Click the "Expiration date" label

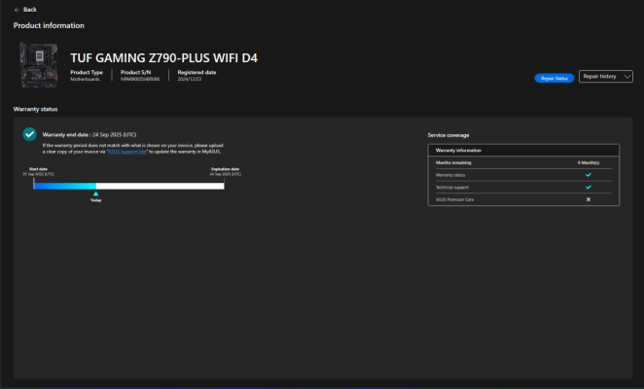click(x=225, y=169)
